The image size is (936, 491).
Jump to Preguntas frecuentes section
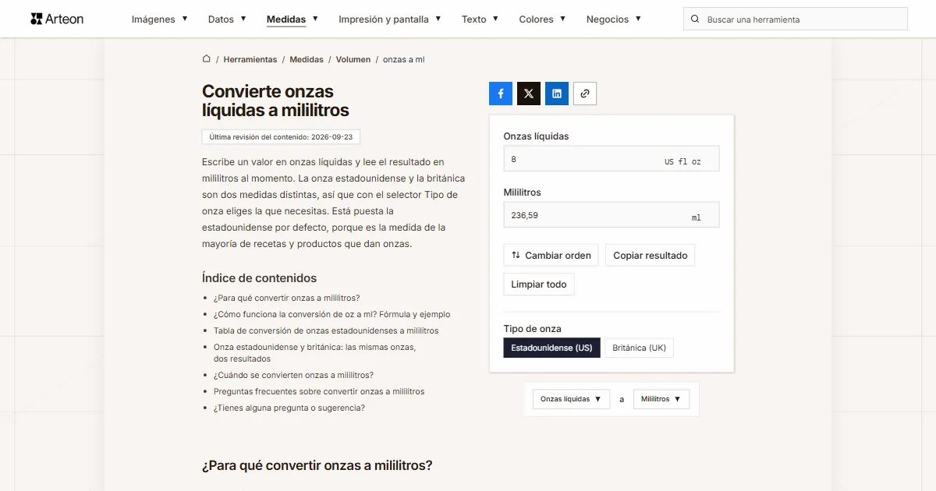[x=319, y=391]
